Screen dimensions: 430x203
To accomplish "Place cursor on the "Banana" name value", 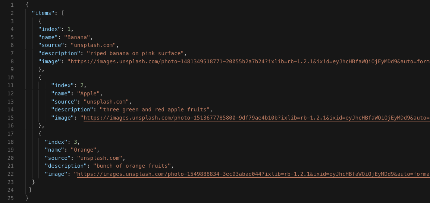I will [78, 37].
